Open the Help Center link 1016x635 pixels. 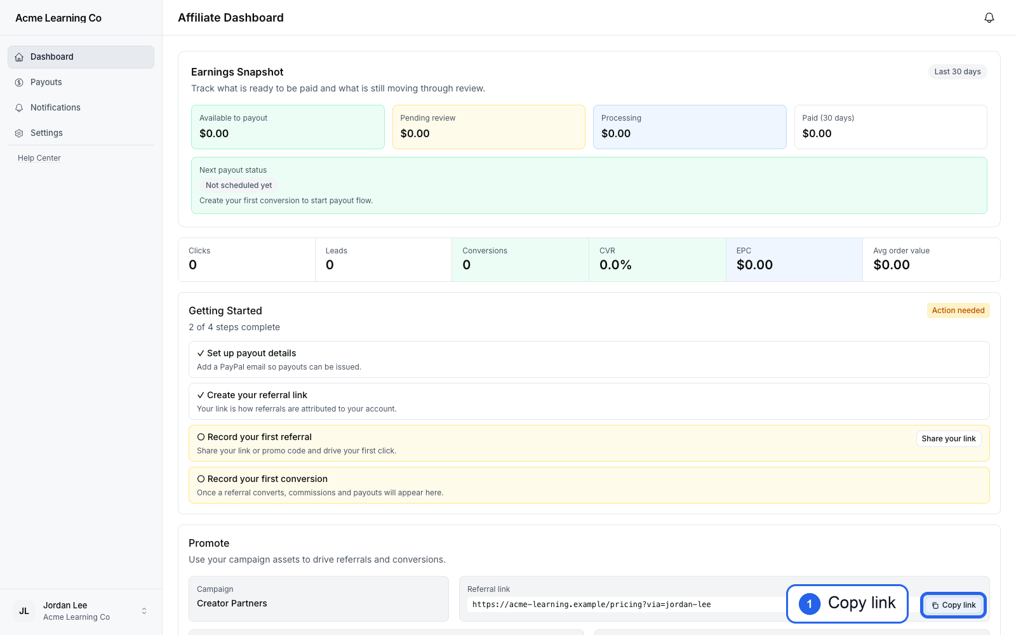pos(39,158)
